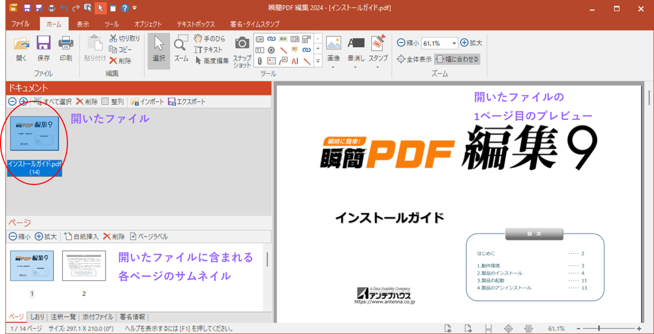654x334 pixels.
Task: Click the Undo arrow in the title bar
Action: click(64, 8)
